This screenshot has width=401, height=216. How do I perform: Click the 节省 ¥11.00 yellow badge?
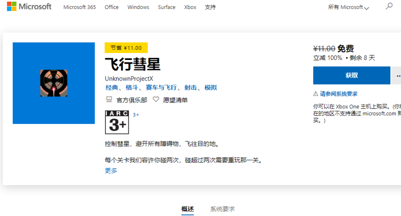click(x=126, y=48)
